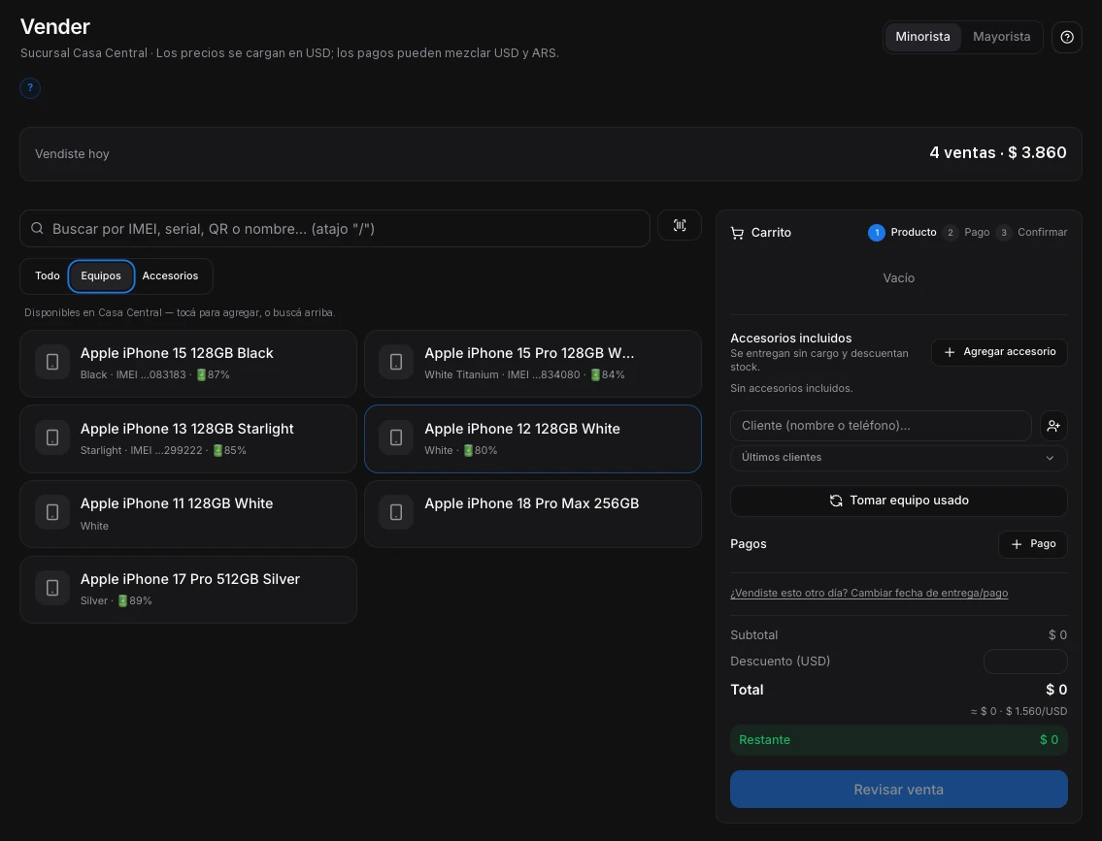Click phone icon of iPhone 17 Pro Silver
1102x841 pixels.
[52, 588]
